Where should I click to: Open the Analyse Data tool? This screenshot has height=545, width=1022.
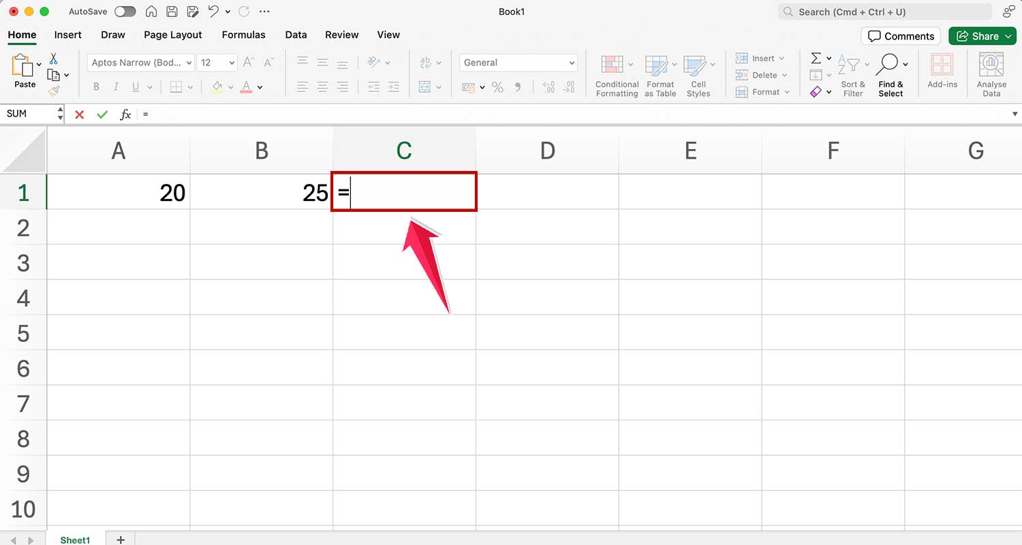(991, 72)
